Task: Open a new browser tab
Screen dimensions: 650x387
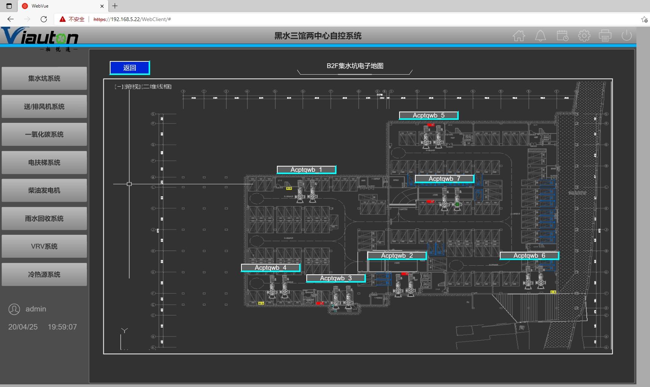Action: click(115, 6)
